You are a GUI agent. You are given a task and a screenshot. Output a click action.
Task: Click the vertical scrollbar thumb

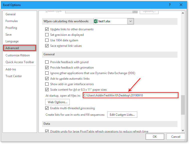coord(183,105)
